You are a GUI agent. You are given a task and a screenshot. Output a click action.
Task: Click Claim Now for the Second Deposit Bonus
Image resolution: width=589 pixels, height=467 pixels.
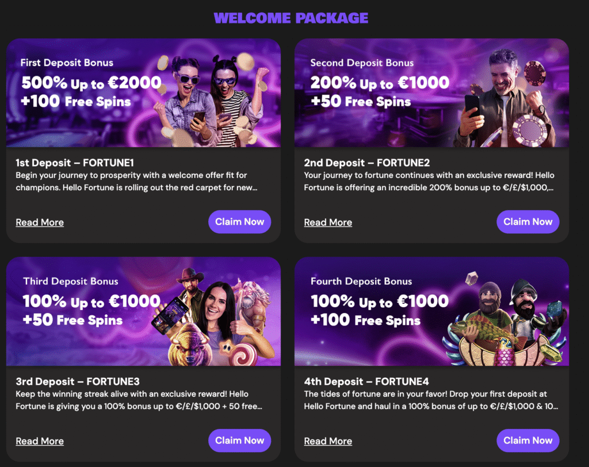[x=527, y=222]
